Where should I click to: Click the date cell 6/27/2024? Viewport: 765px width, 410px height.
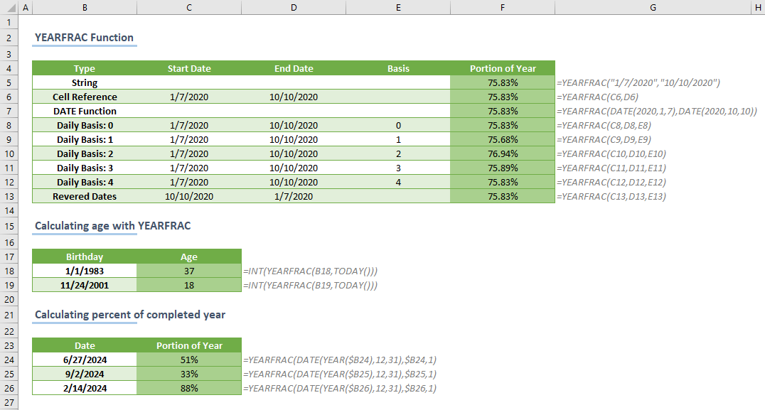tap(85, 360)
